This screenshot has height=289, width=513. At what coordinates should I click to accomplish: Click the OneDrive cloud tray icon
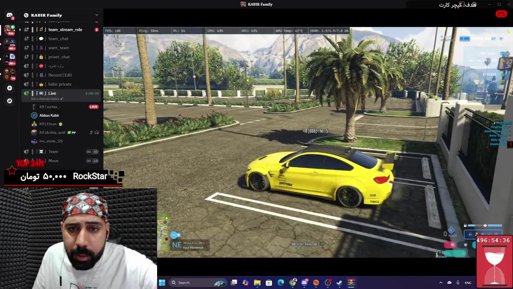(x=449, y=283)
